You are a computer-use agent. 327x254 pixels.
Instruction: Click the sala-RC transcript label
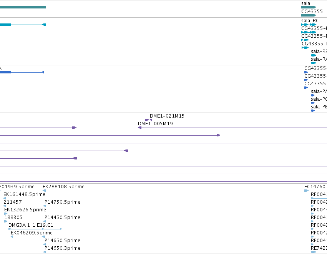click(310, 21)
